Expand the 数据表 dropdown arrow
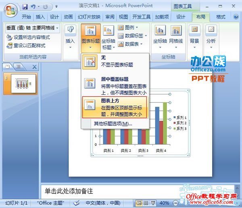The width and height of the screenshot is (242, 208). [142, 44]
